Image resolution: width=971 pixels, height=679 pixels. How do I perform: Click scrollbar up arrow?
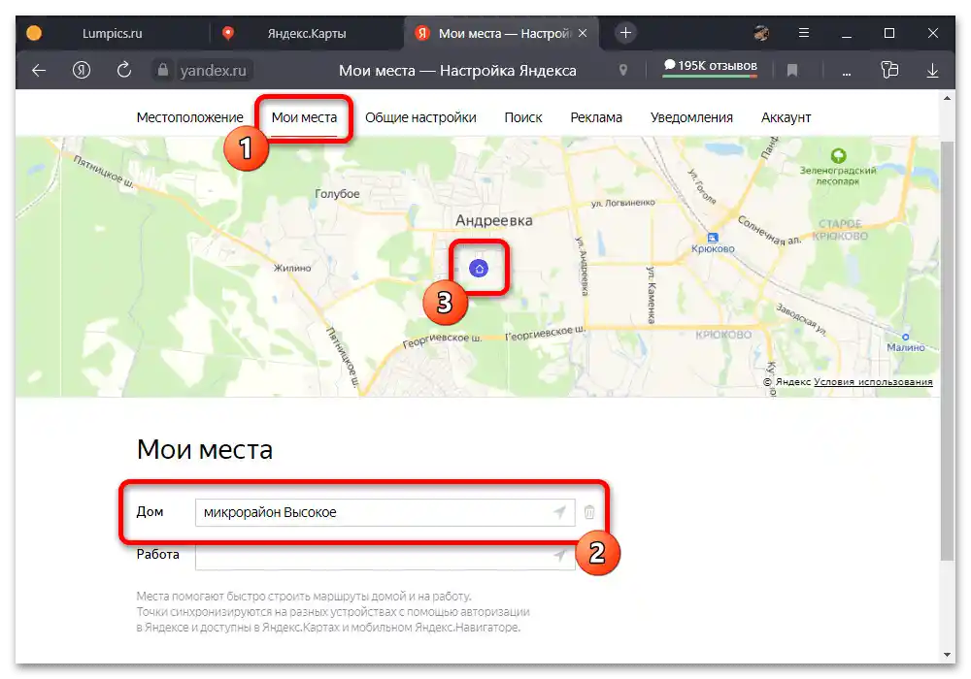[x=947, y=98]
